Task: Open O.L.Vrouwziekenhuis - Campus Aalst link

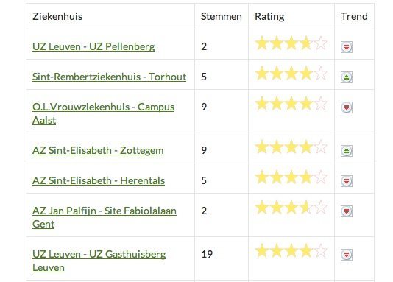Action: (103, 113)
